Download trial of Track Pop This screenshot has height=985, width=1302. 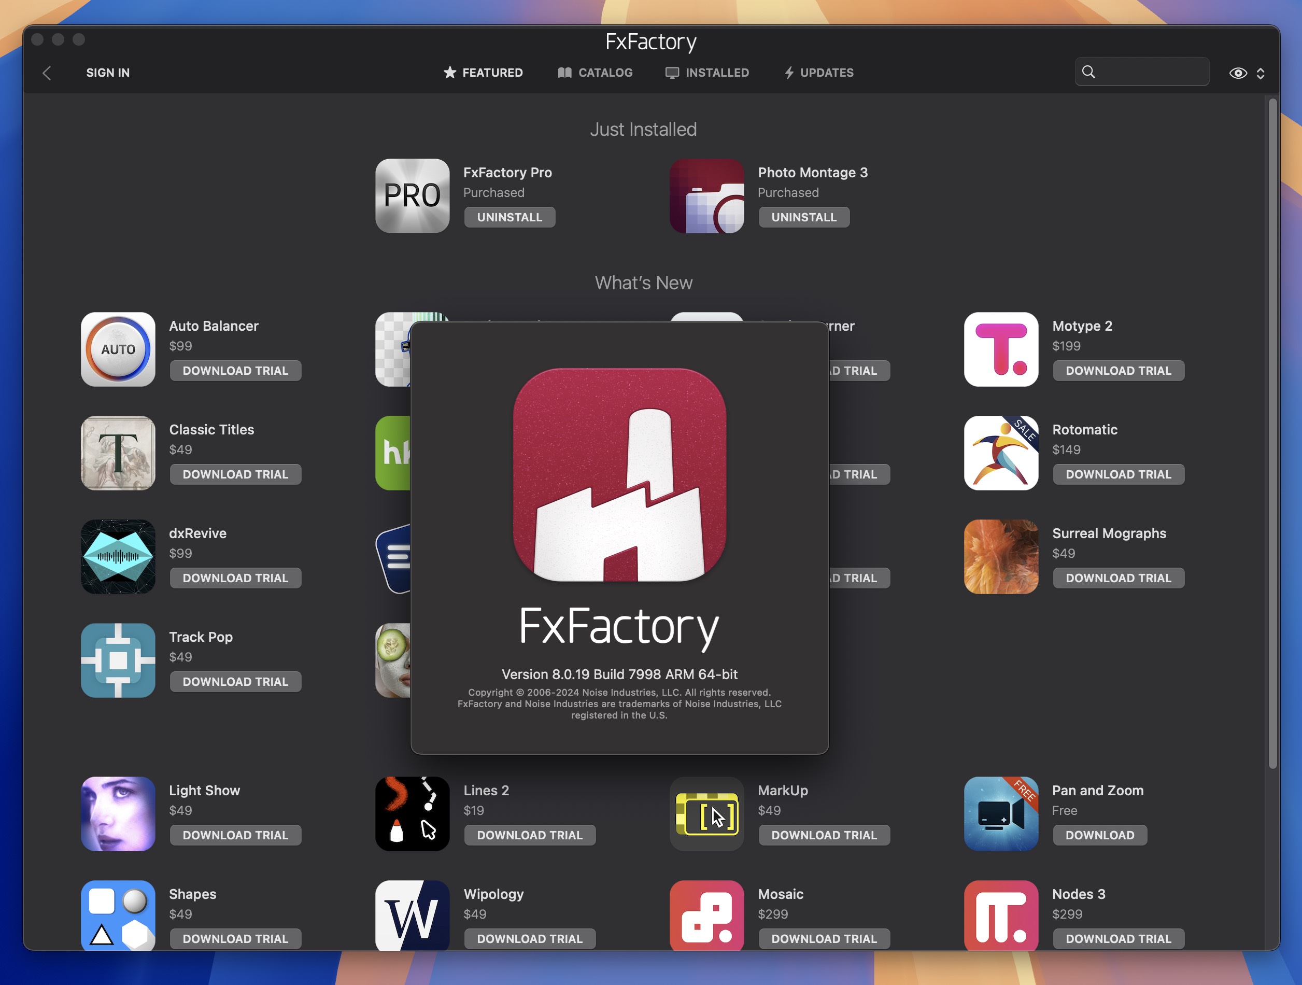235,682
